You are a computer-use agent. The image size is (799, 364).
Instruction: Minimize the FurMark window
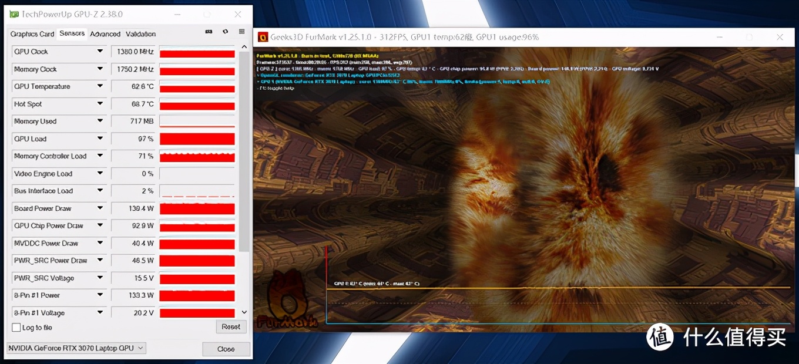point(720,37)
